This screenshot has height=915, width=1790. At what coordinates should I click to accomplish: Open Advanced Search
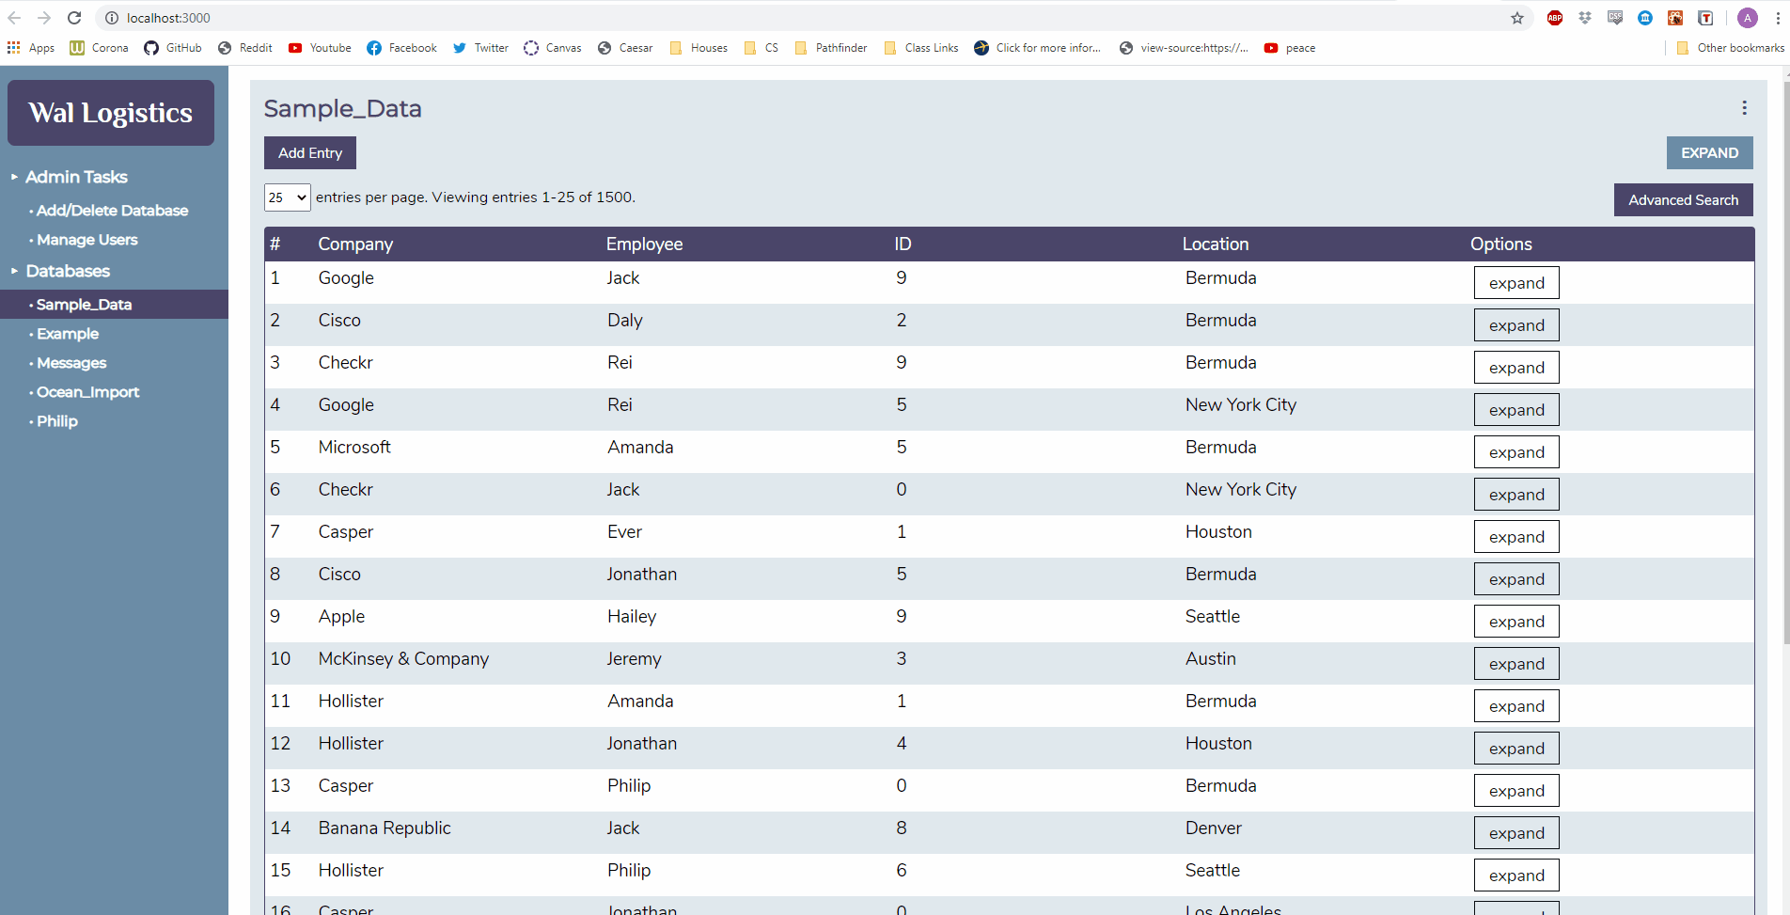click(x=1683, y=200)
